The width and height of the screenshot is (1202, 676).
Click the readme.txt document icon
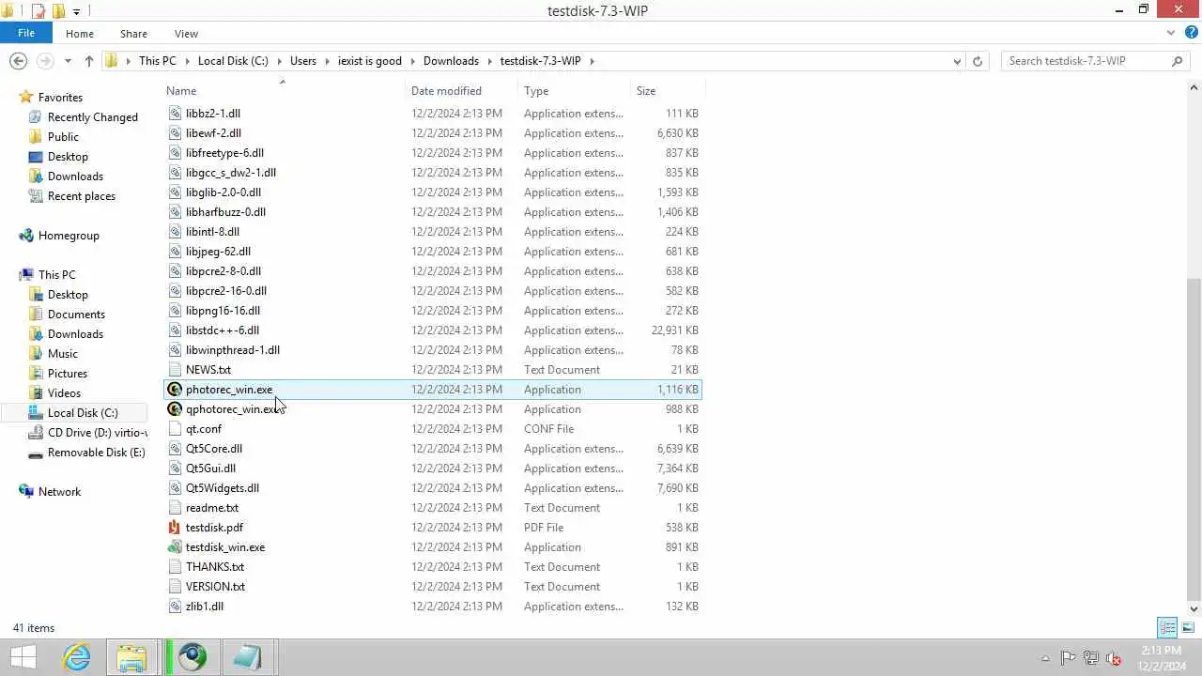point(175,508)
